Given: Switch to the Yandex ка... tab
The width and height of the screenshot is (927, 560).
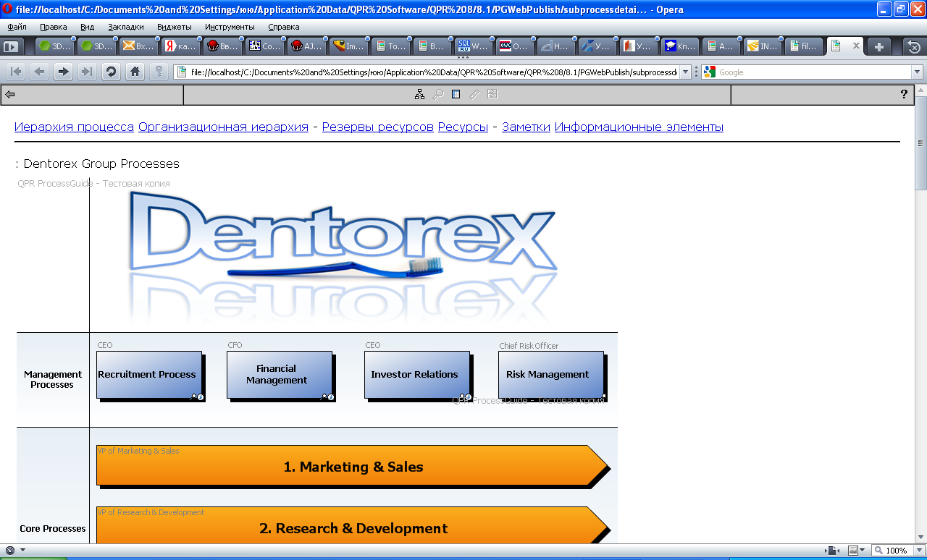Looking at the screenshot, I should pos(180,46).
